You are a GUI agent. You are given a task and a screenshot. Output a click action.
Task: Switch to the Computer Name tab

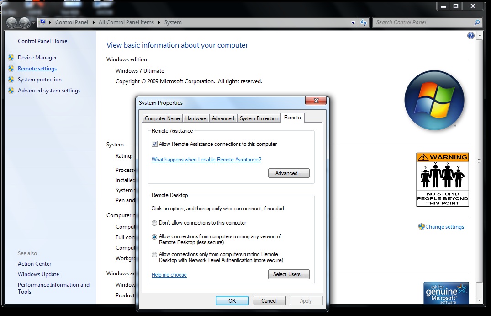click(x=162, y=118)
